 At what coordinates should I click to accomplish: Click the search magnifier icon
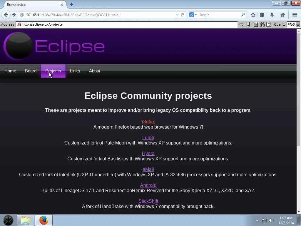click(243, 15)
